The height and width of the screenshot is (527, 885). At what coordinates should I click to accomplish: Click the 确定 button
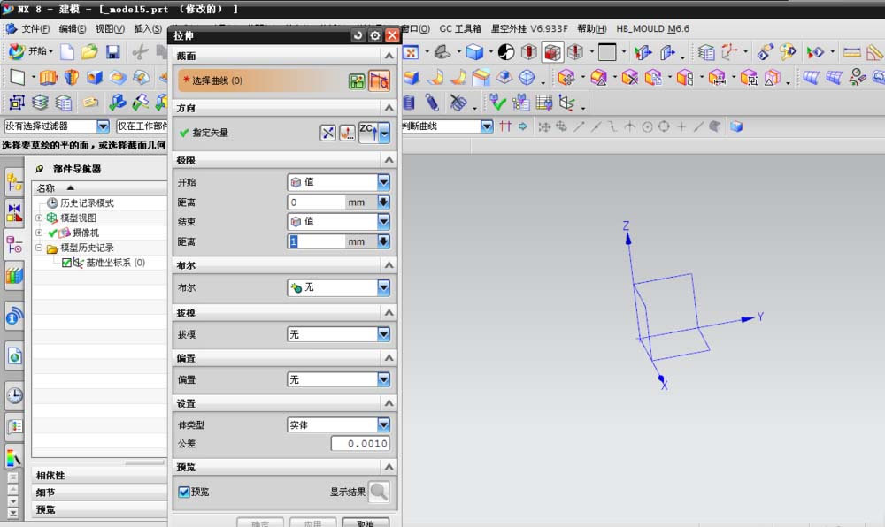pyautogui.click(x=260, y=523)
